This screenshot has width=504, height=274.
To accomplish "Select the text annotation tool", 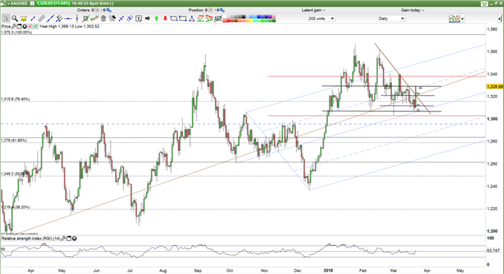I will [139, 19].
